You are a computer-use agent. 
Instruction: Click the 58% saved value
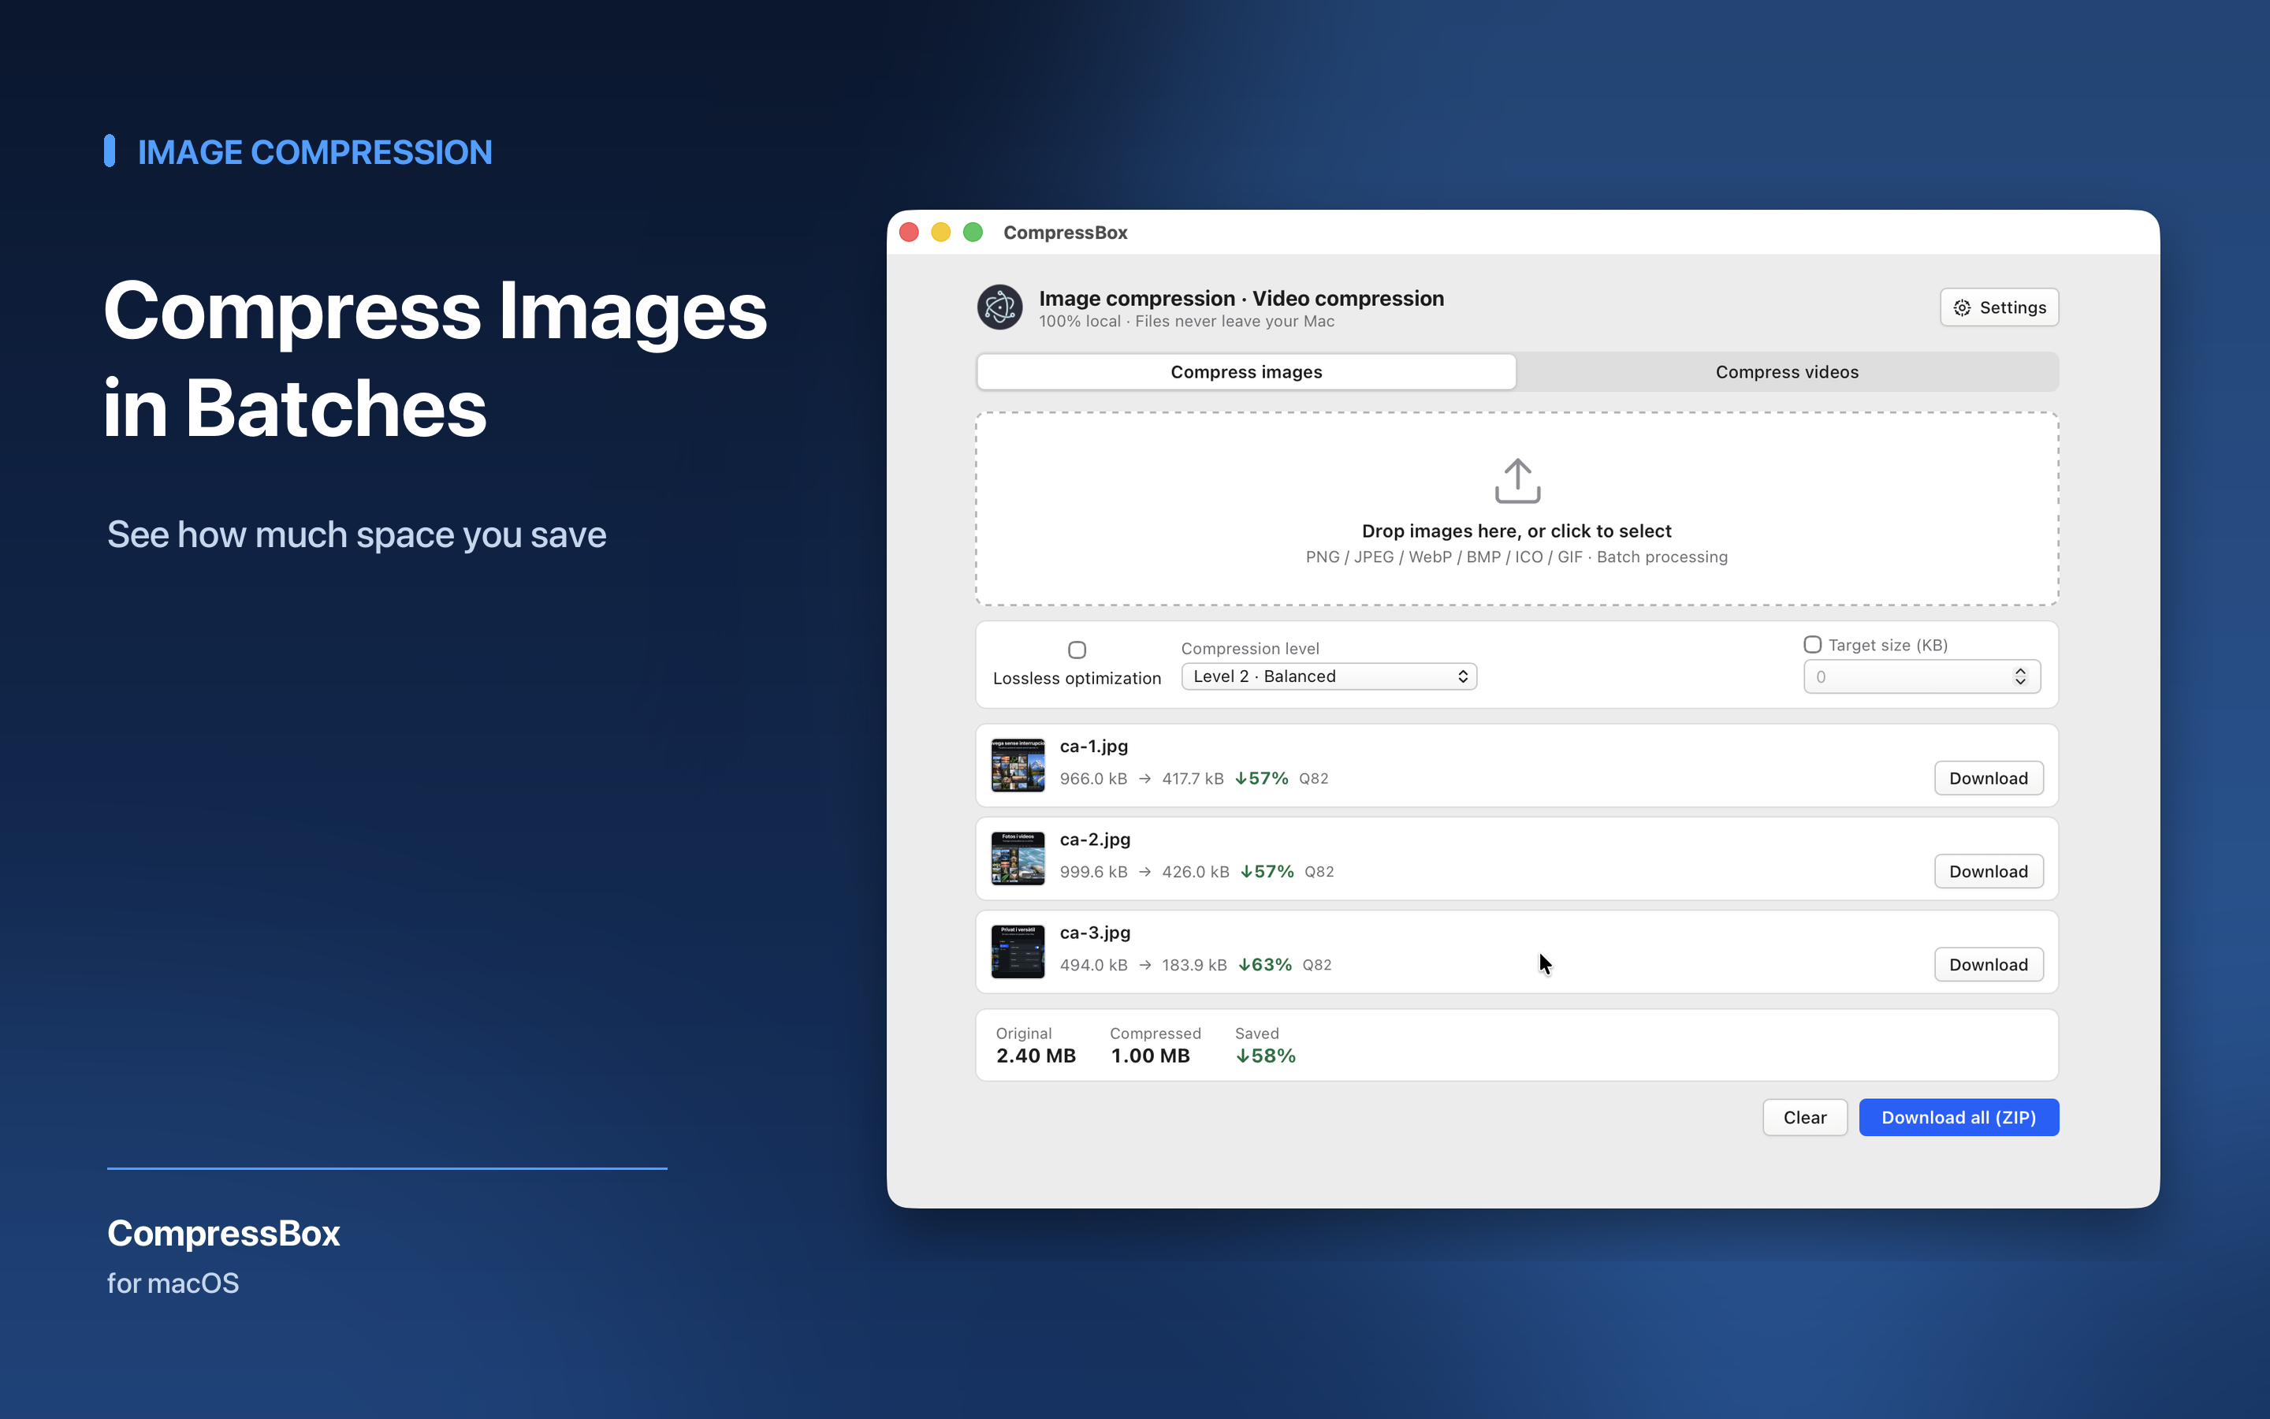(x=1265, y=1056)
